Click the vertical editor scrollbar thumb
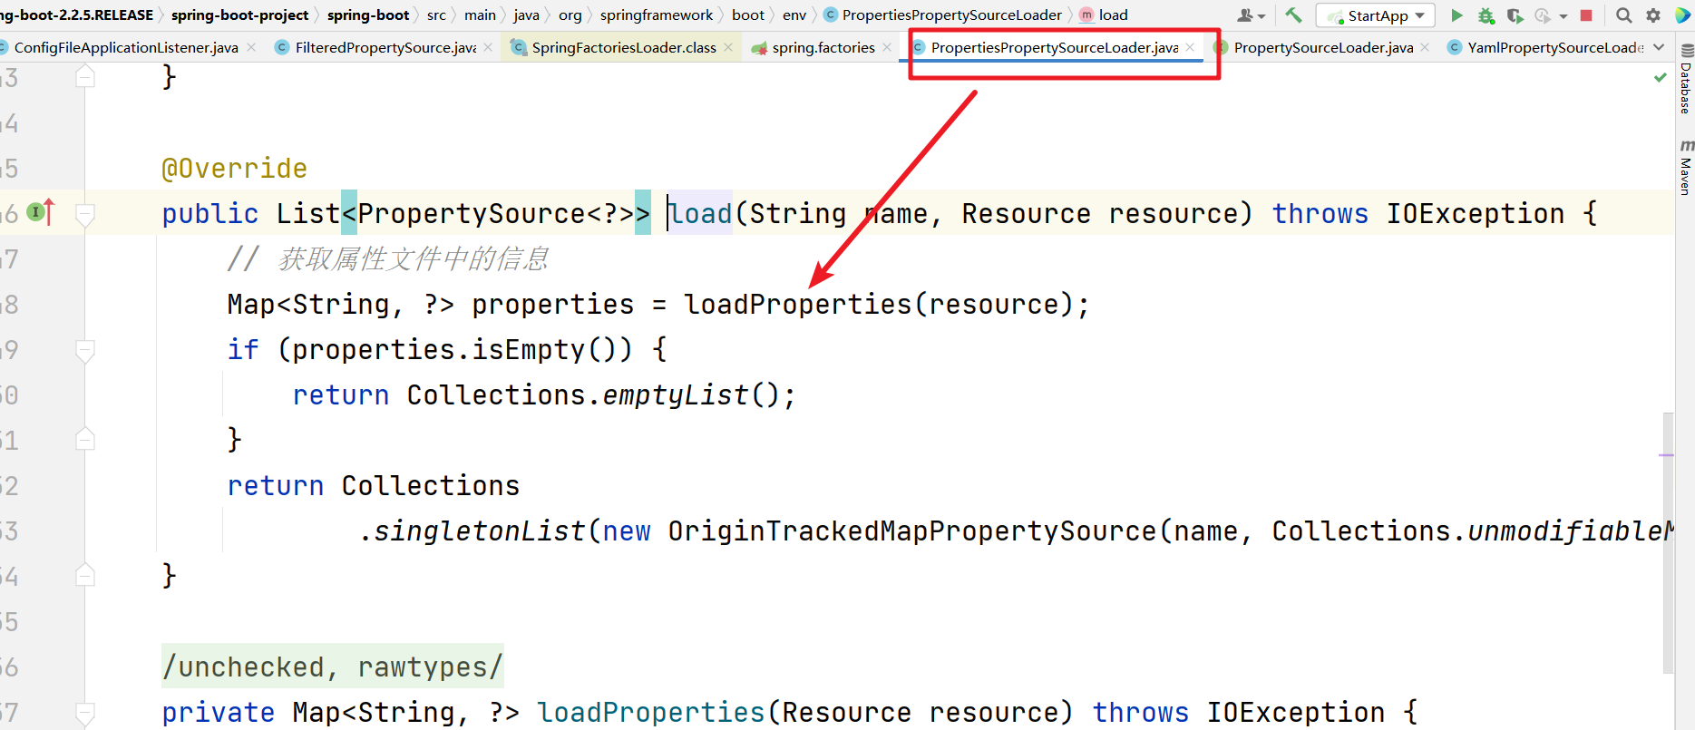The height and width of the screenshot is (730, 1695). 1668,542
